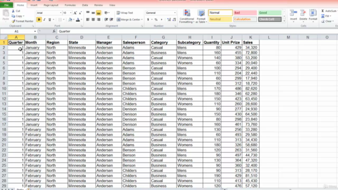
Task: Decrease font size with Shrink Font
Action: [x=80, y=13]
